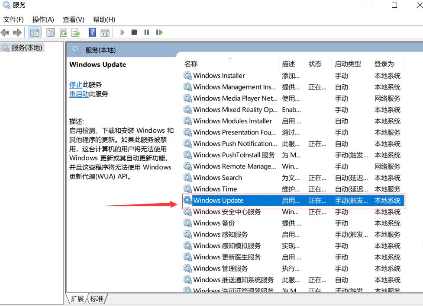The height and width of the screenshot is (306, 423).
Task: Open the 操作(A) menu
Action: pos(43,19)
